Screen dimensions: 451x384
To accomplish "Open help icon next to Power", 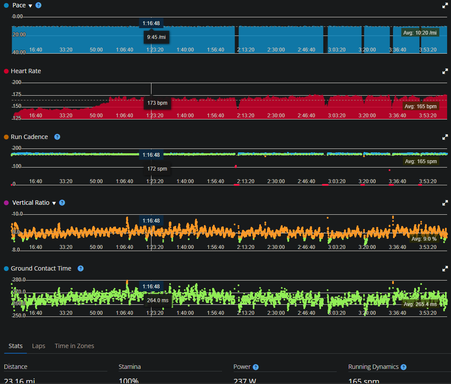I will coord(255,367).
